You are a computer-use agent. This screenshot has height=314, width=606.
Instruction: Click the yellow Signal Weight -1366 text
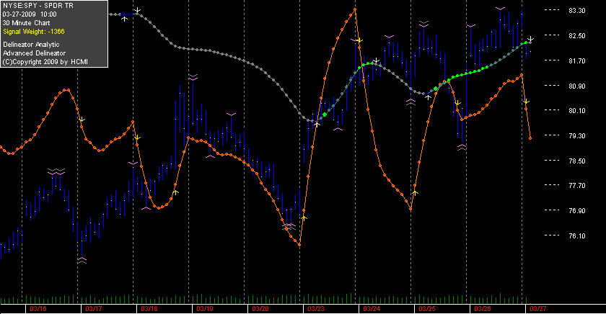[x=34, y=32]
